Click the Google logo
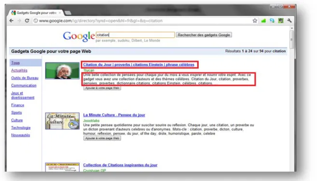 79,36
